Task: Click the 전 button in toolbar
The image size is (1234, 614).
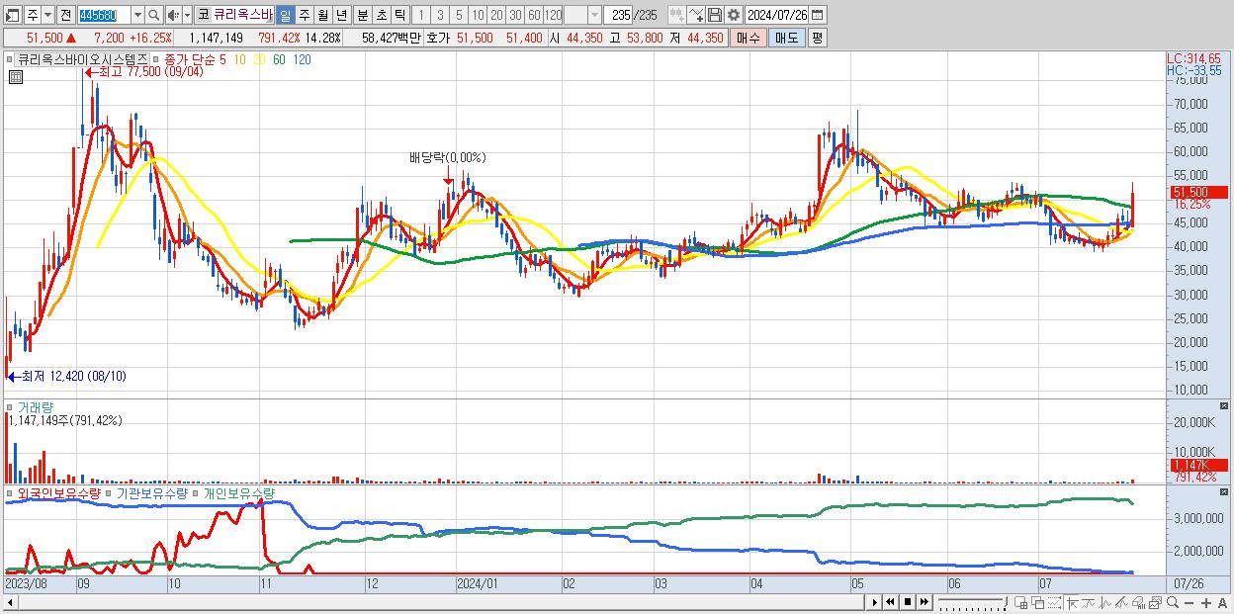Action: click(x=65, y=15)
